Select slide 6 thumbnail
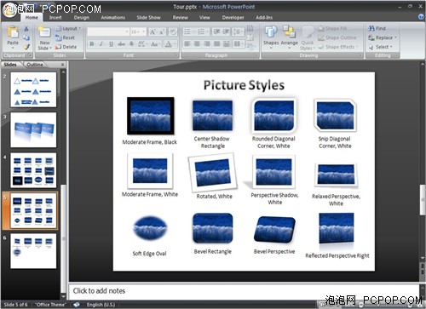This screenshot has width=426, height=309. (33, 251)
